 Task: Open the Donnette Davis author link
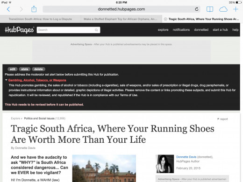click(186, 157)
